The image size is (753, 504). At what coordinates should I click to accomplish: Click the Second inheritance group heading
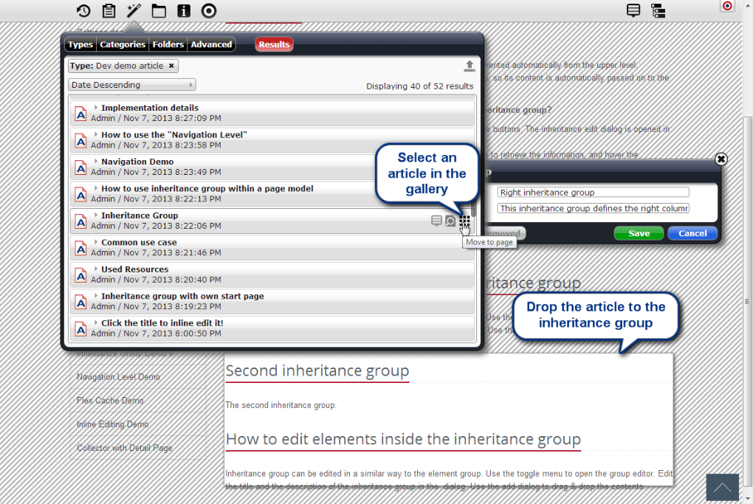317,370
